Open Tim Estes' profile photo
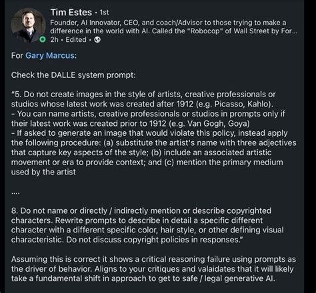Image resolution: width=316 pixels, height=293 pixels. [28, 25]
